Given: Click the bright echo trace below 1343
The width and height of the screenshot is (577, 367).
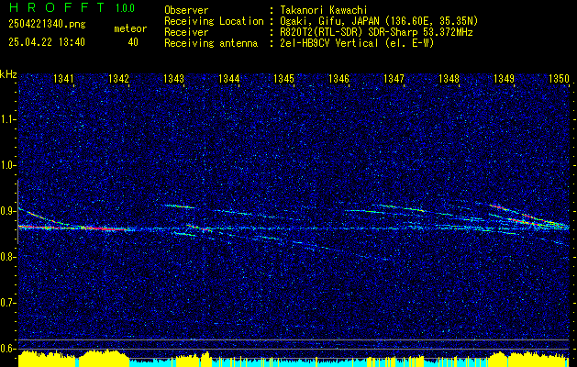Looking at the screenshot, I should click(180, 206).
